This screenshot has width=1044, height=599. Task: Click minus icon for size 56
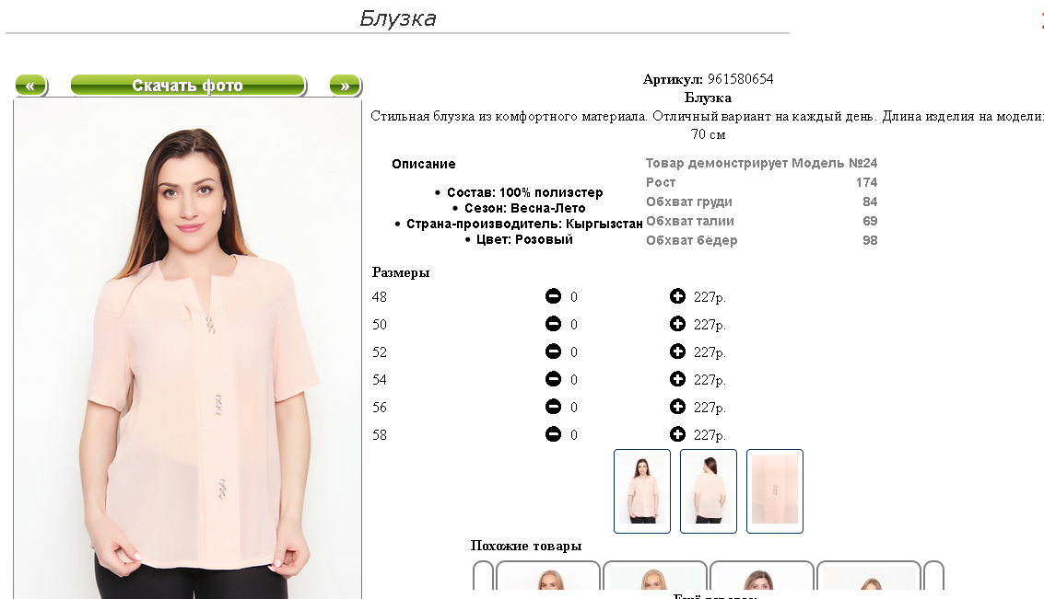tap(553, 407)
